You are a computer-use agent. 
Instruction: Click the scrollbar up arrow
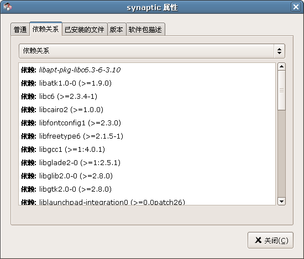281,67
